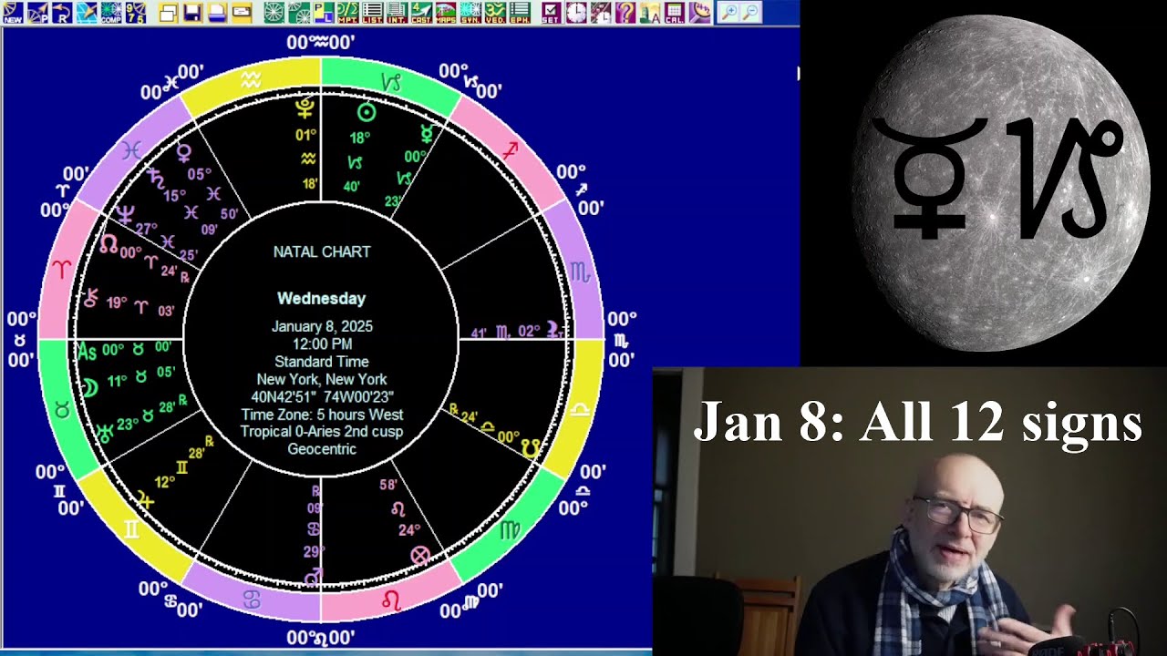This screenshot has width=1167, height=656.
Task: Open the SYN synastry icon
Action: pyautogui.click(x=470, y=13)
